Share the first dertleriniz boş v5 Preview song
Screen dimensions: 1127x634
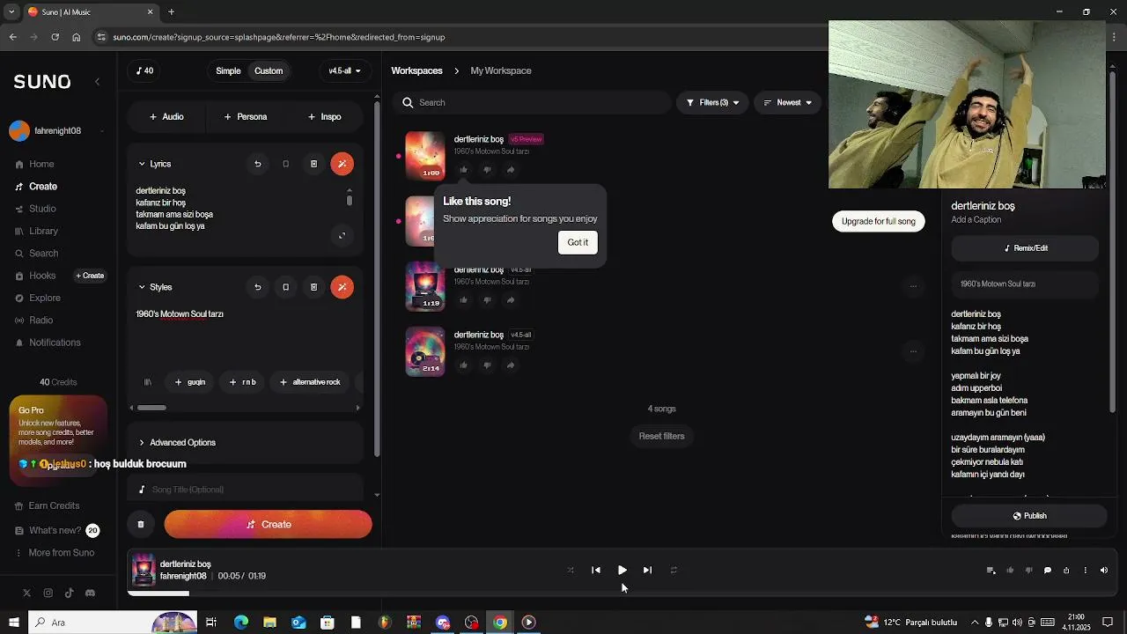coord(511,170)
